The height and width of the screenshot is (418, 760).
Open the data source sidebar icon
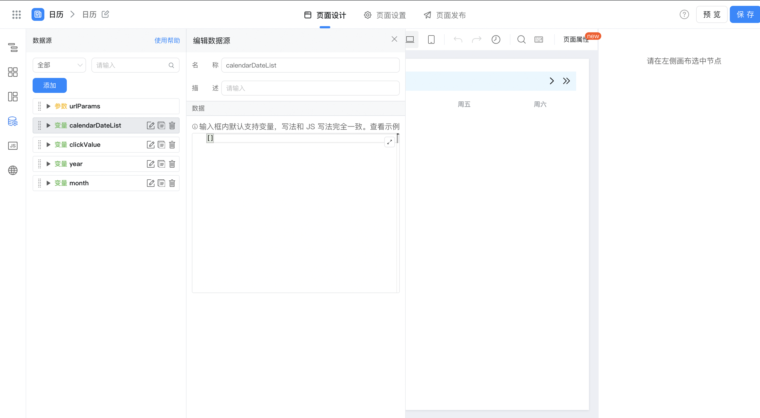click(13, 121)
